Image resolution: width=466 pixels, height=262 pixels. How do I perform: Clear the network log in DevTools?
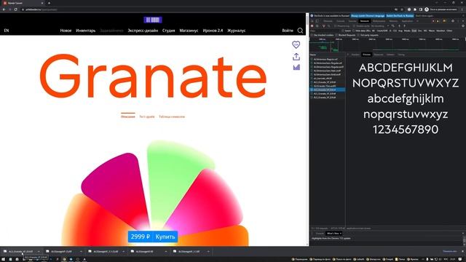317,26
